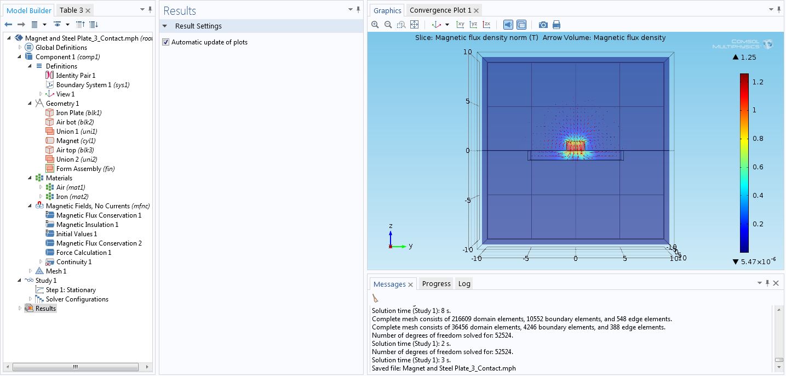Go to the previous node with the back arrow

pos(8,25)
